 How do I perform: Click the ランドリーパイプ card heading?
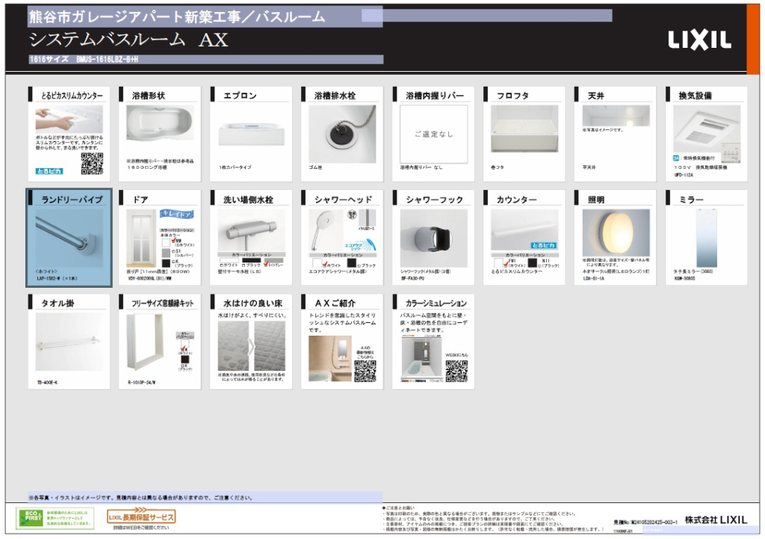pyautogui.click(x=72, y=199)
